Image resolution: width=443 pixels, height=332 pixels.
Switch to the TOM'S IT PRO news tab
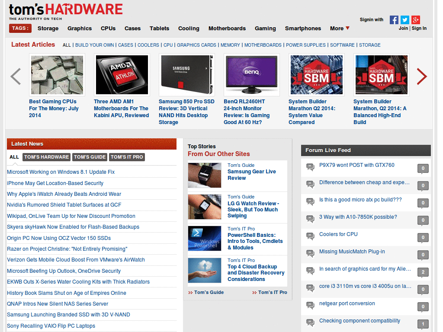coord(127,157)
